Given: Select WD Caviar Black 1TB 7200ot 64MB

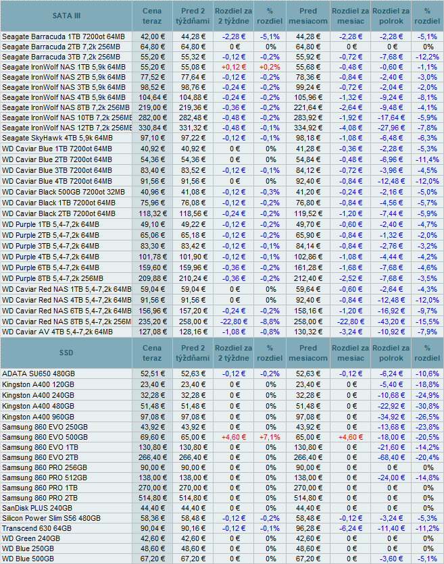Looking at the screenshot, I should 59,203.
